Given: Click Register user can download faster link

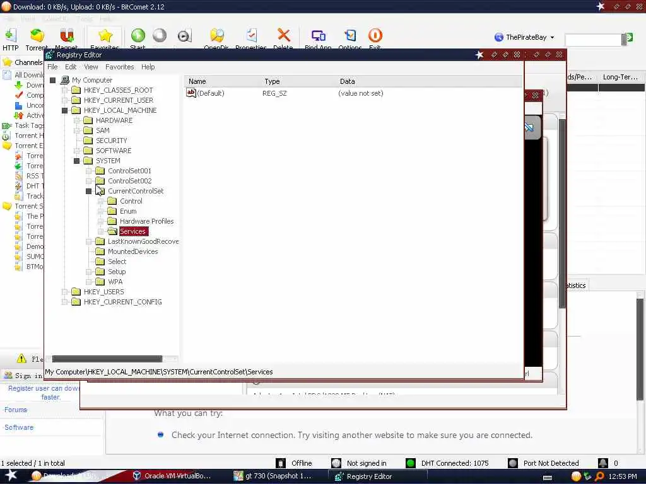Looking at the screenshot, I should point(44,393).
